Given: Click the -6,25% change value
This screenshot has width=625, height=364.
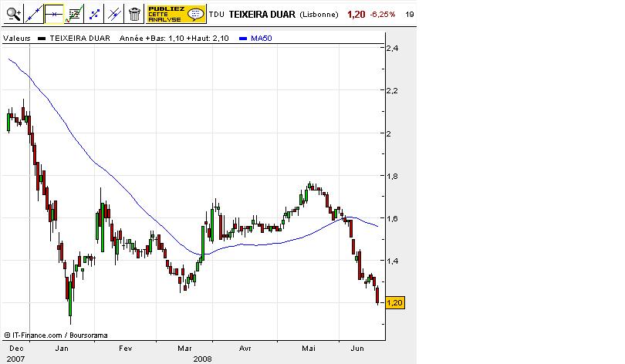Looking at the screenshot, I should pyautogui.click(x=383, y=15).
